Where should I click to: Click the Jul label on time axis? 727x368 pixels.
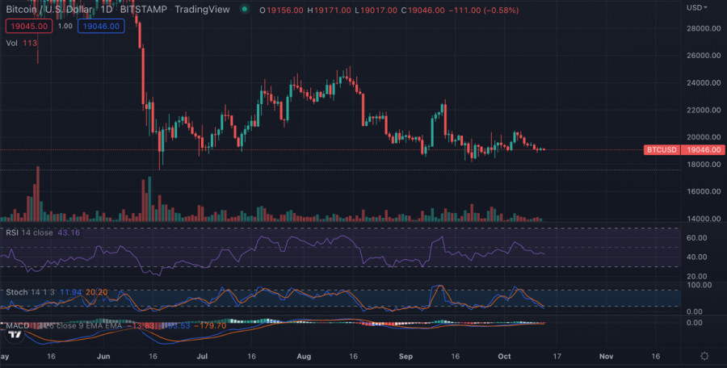[202, 357]
